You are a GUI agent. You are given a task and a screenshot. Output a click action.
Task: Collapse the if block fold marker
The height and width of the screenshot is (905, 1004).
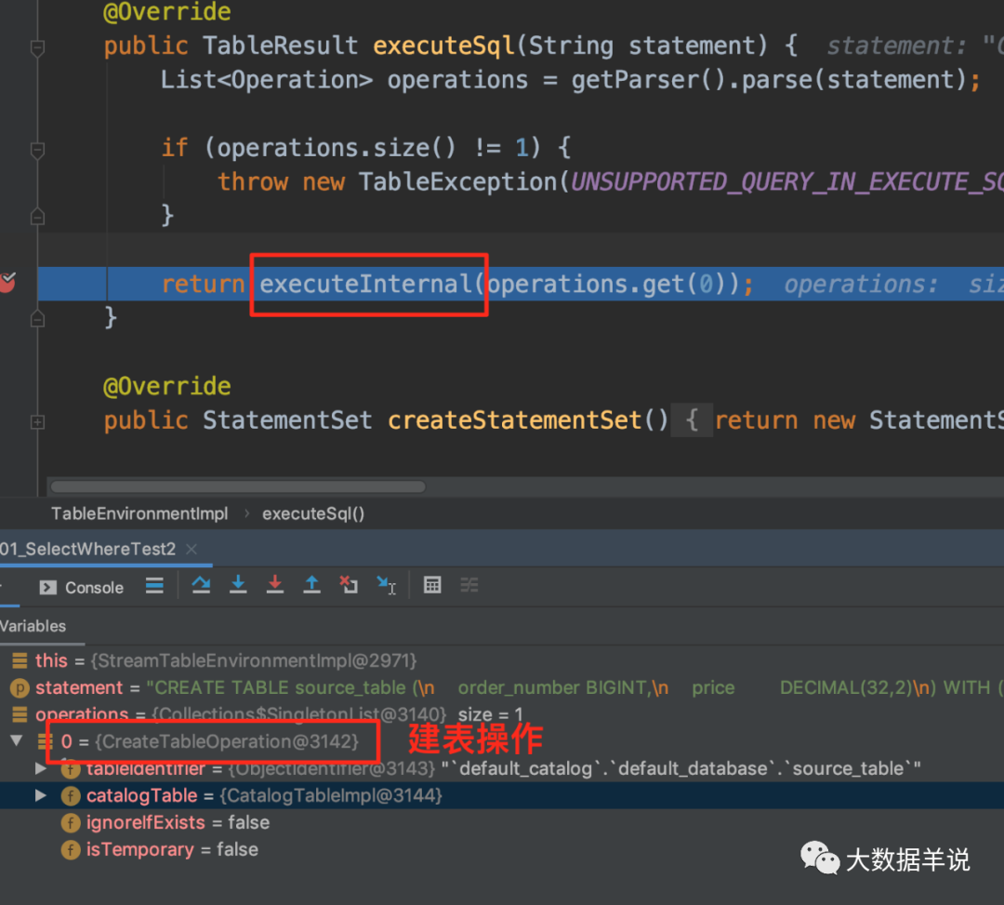(x=37, y=150)
